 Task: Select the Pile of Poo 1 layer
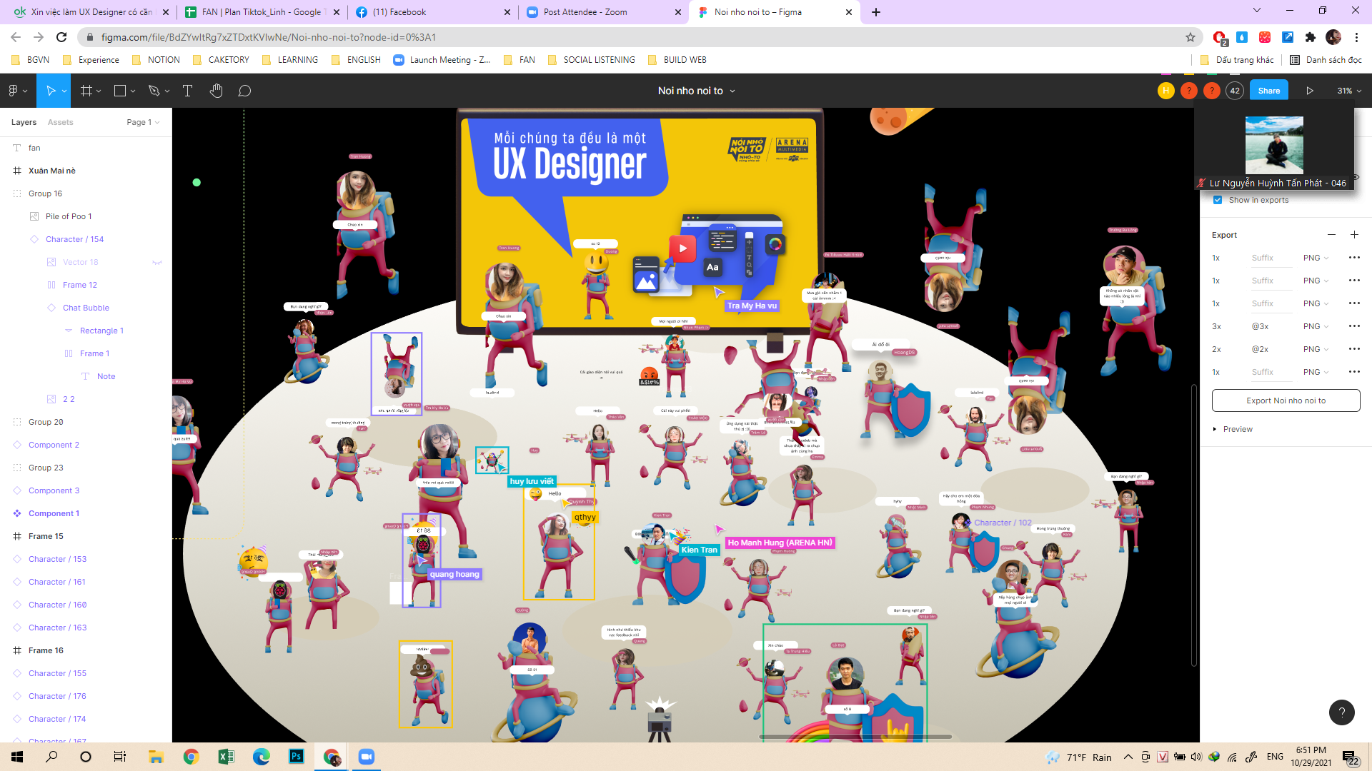[69, 216]
